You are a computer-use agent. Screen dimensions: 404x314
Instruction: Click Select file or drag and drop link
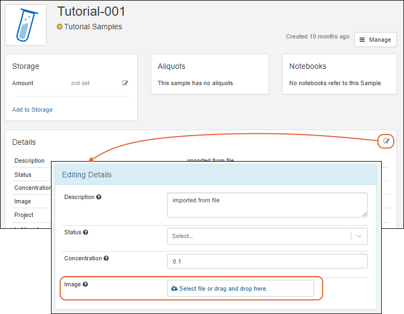click(x=223, y=289)
